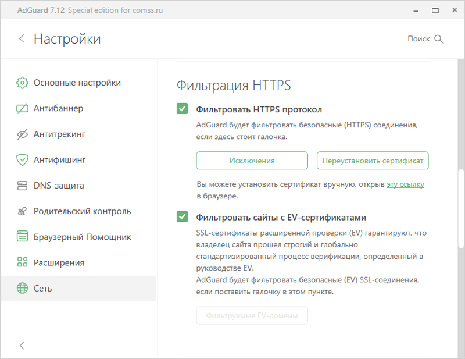Open HTTPS Исключения list
The height and width of the screenshot is (359, 465).
252,161
